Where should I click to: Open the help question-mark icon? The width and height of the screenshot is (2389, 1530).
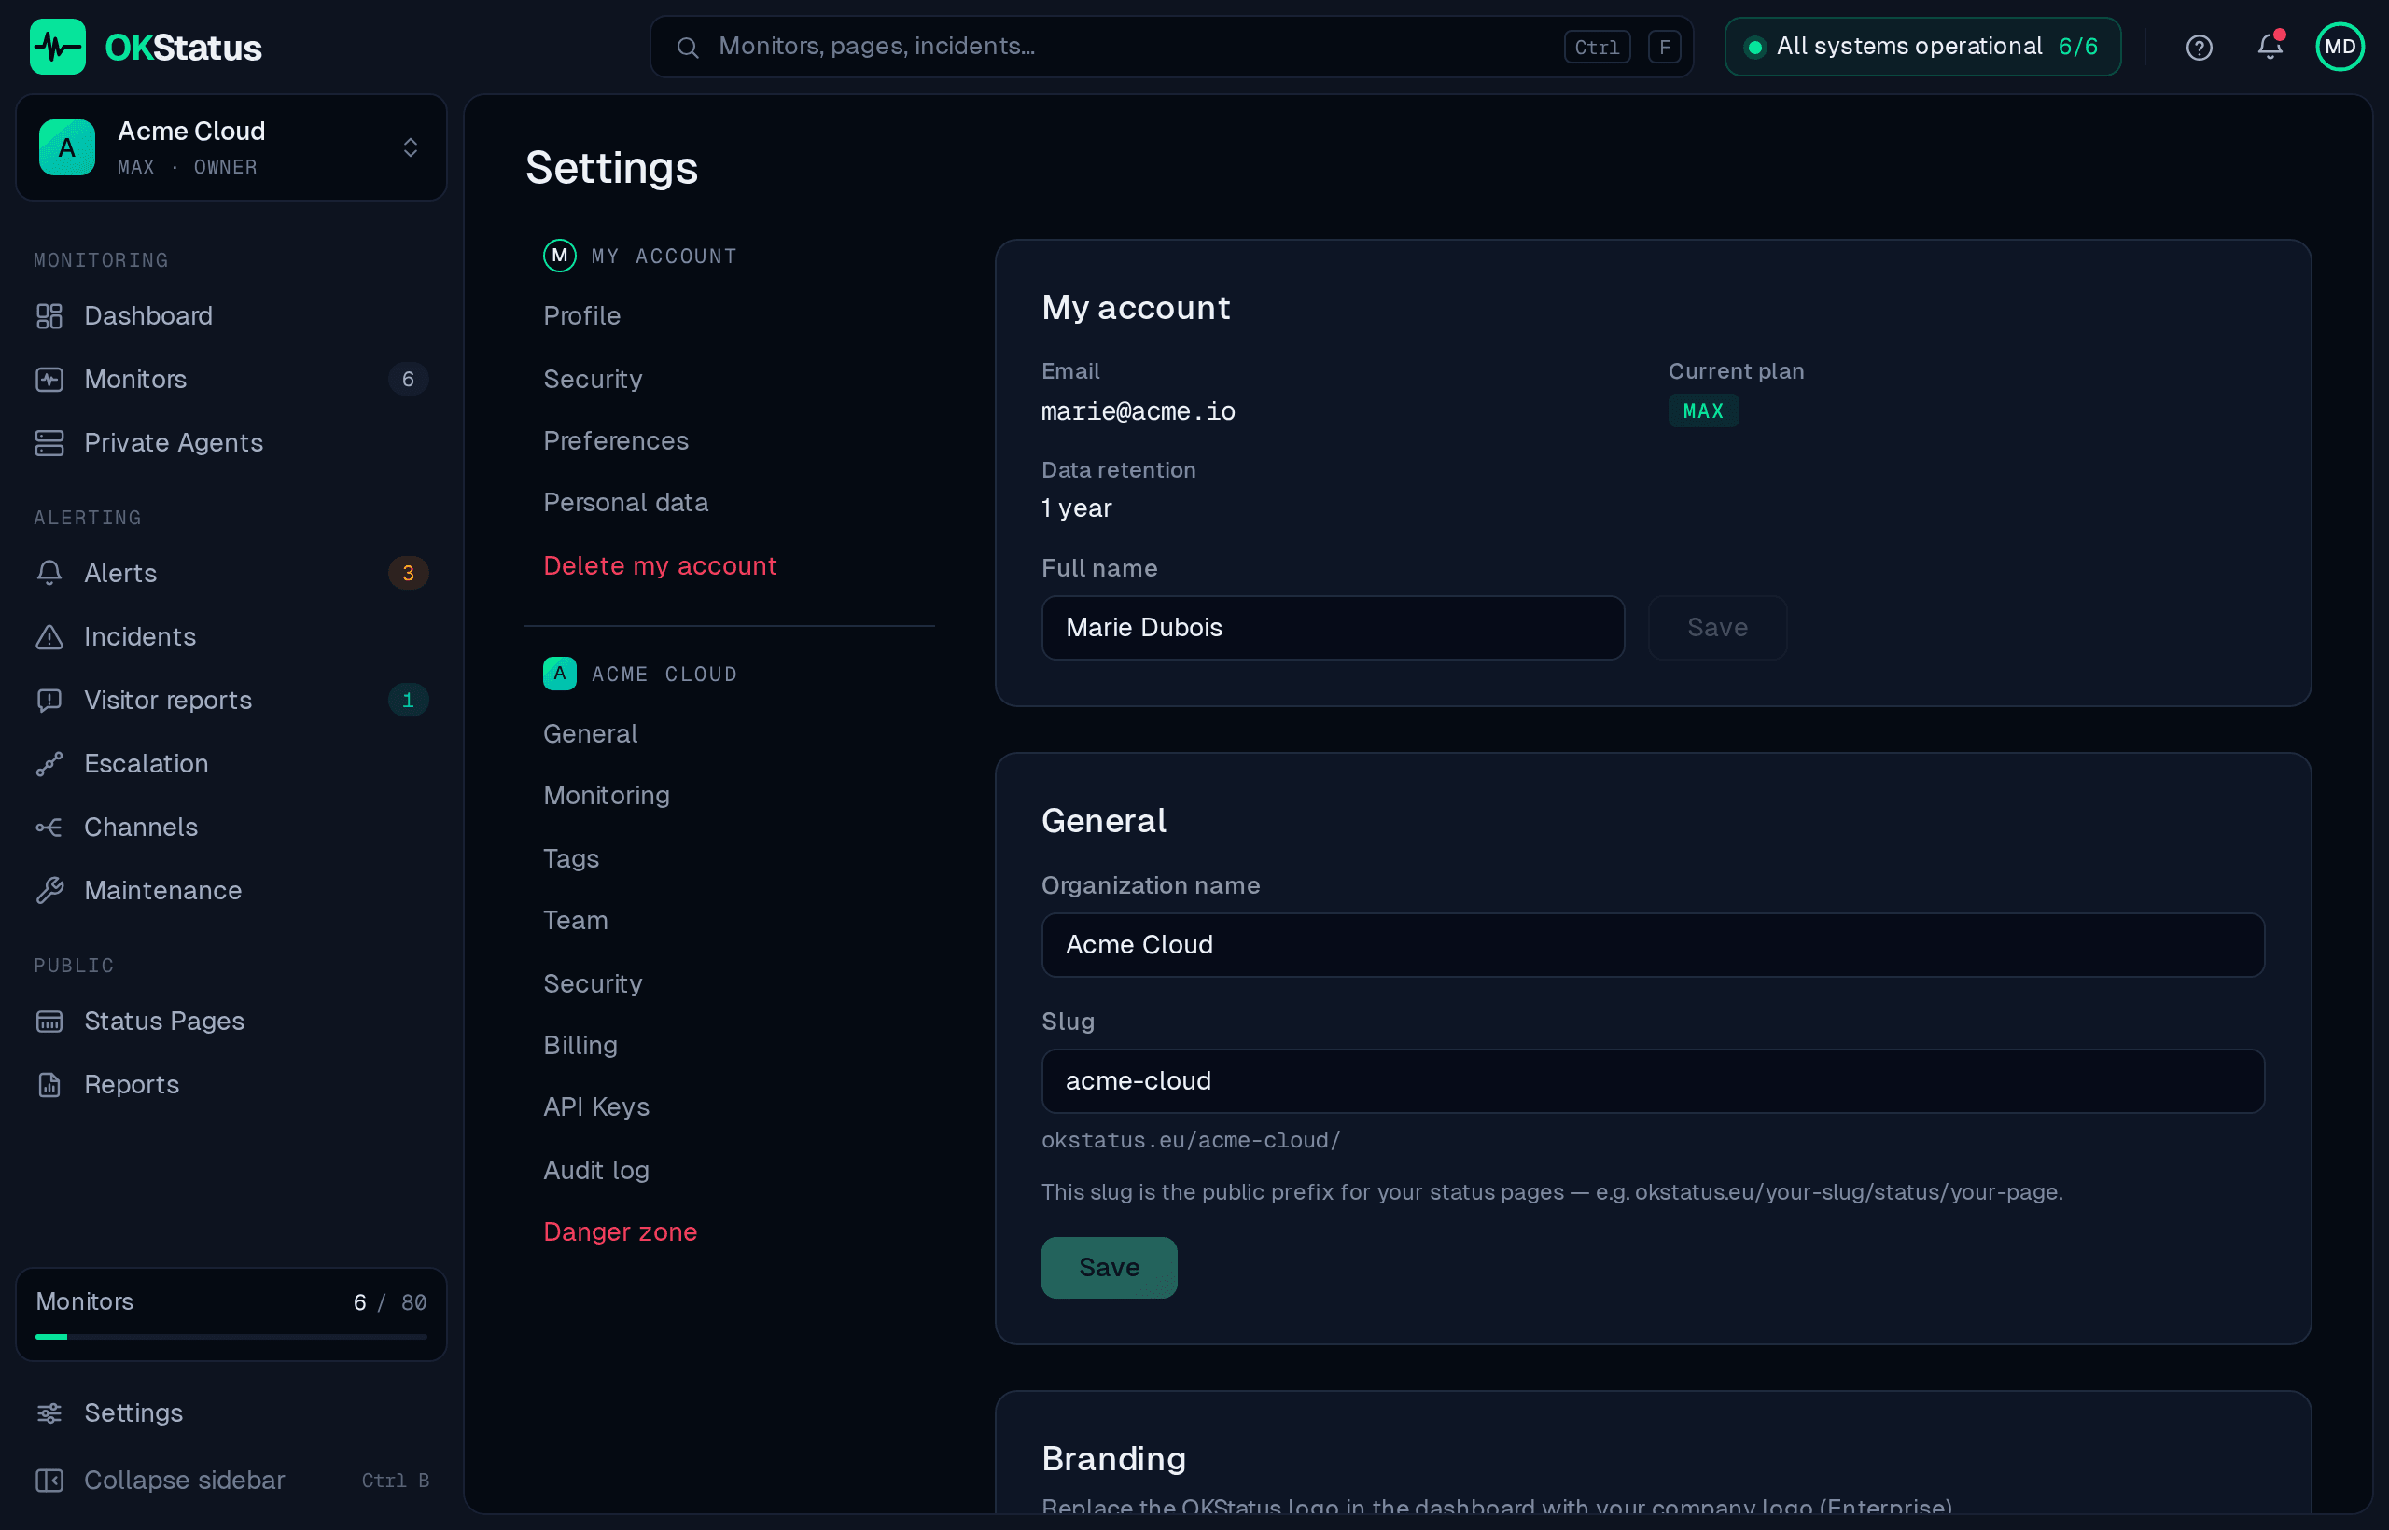point(2200,47)
